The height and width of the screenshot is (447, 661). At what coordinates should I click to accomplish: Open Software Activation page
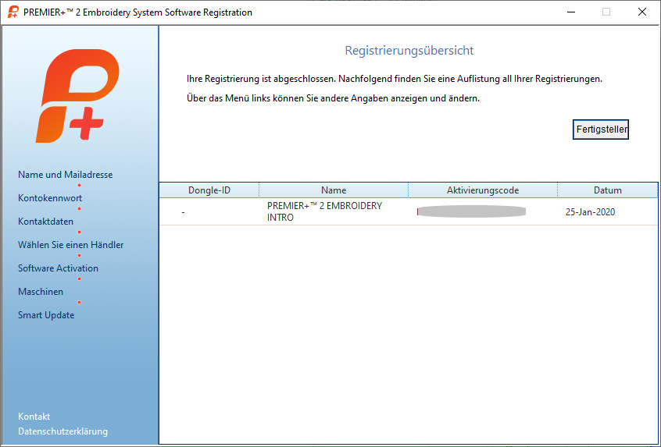tap(58, 268)
